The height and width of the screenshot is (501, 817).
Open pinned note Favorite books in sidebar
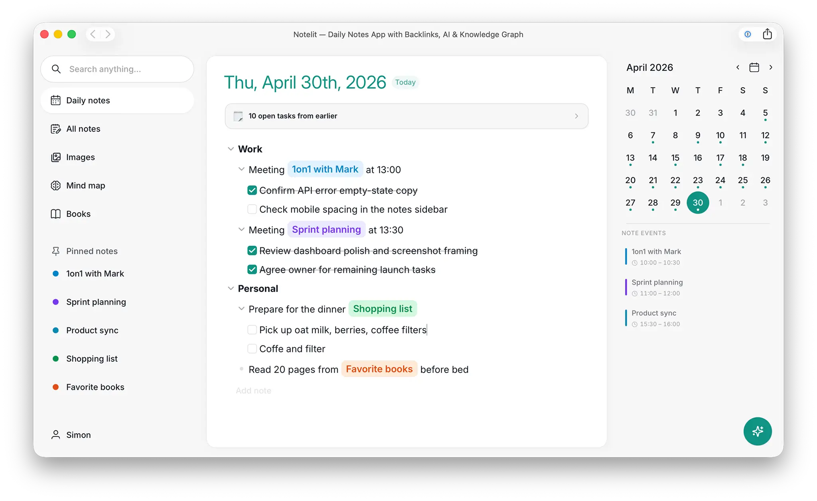point(117,387)
